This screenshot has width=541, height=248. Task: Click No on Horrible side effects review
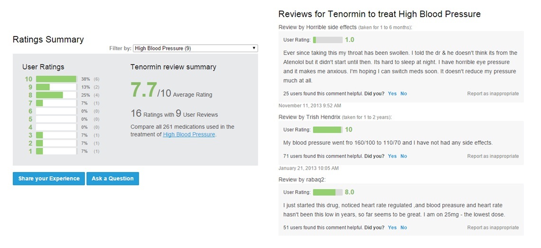(403, 94)
